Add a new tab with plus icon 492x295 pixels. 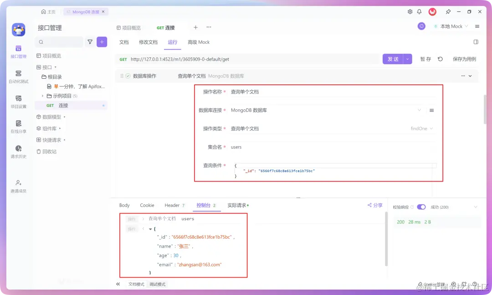pyautogui.click(x=195, y=27)
